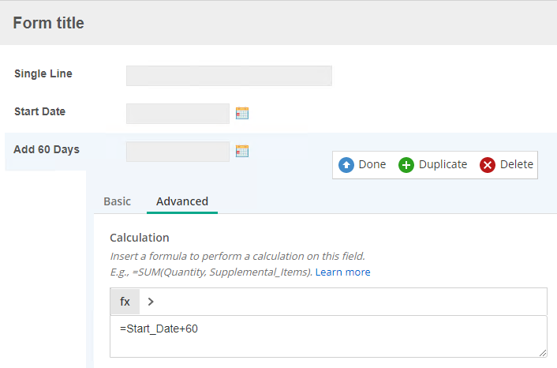Expand the formula chevron next to fx
This screenshot has height=368, width=557.
click(x=151, y=302)
